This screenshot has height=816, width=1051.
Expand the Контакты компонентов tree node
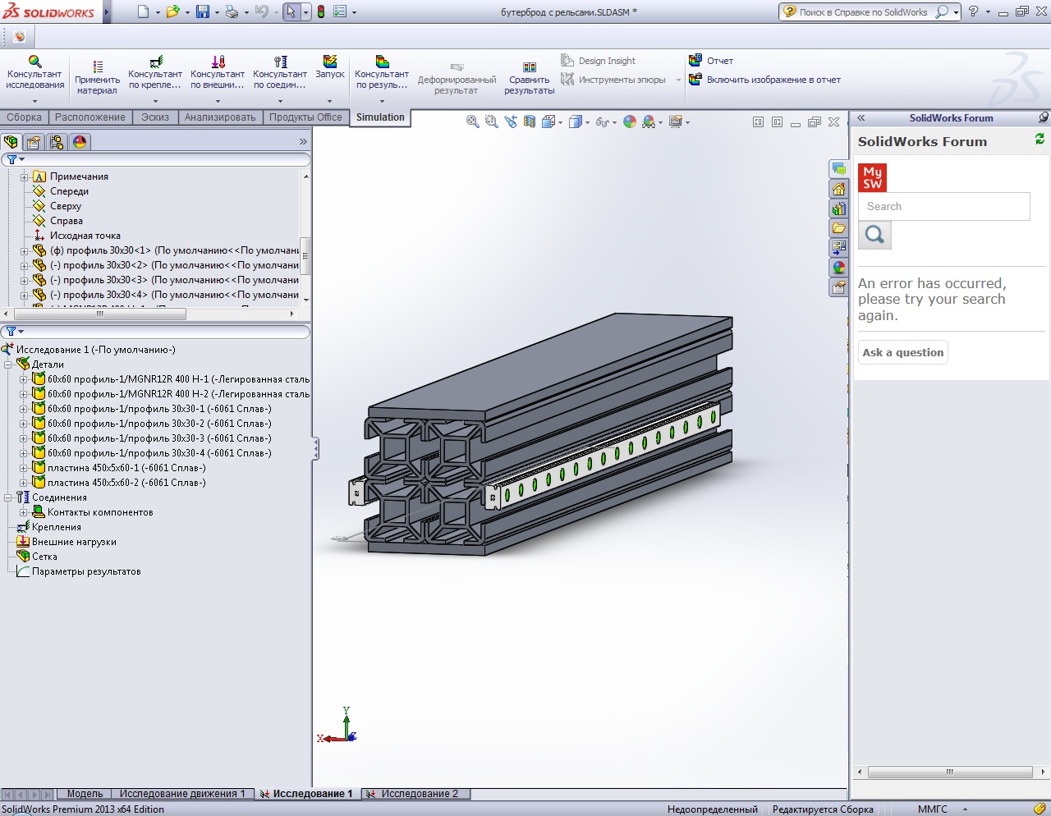click(x=24, y=512)
